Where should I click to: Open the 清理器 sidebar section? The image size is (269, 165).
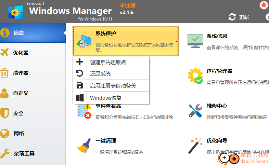(33, 73)
